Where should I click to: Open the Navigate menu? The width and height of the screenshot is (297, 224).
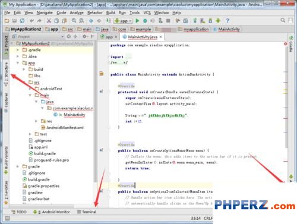45,12
